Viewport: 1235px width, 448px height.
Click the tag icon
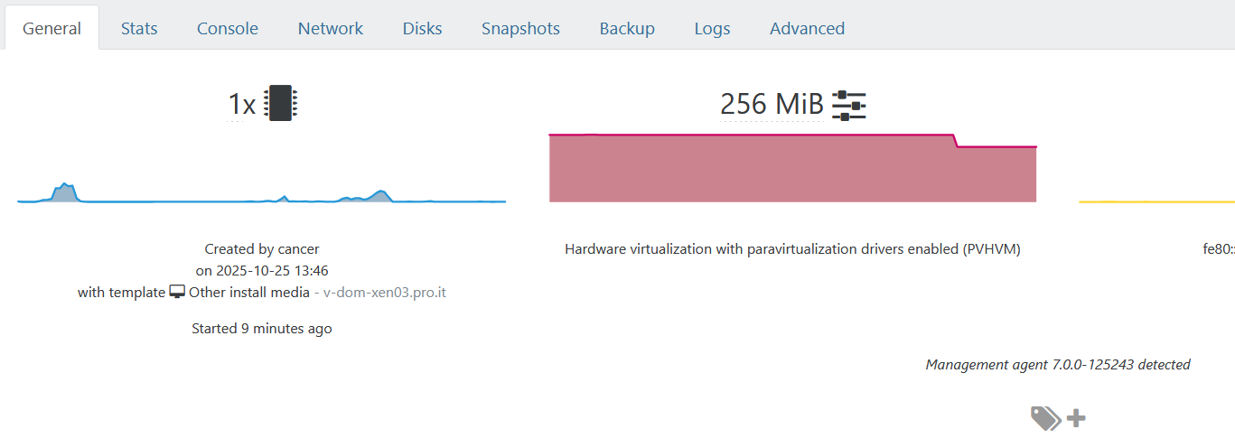1045,418
